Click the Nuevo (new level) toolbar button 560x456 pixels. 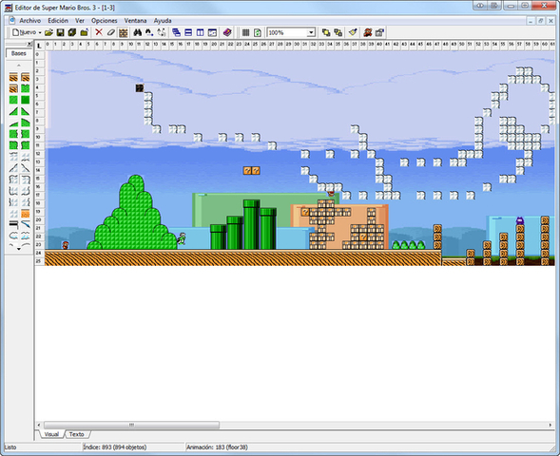click(25, 32)
